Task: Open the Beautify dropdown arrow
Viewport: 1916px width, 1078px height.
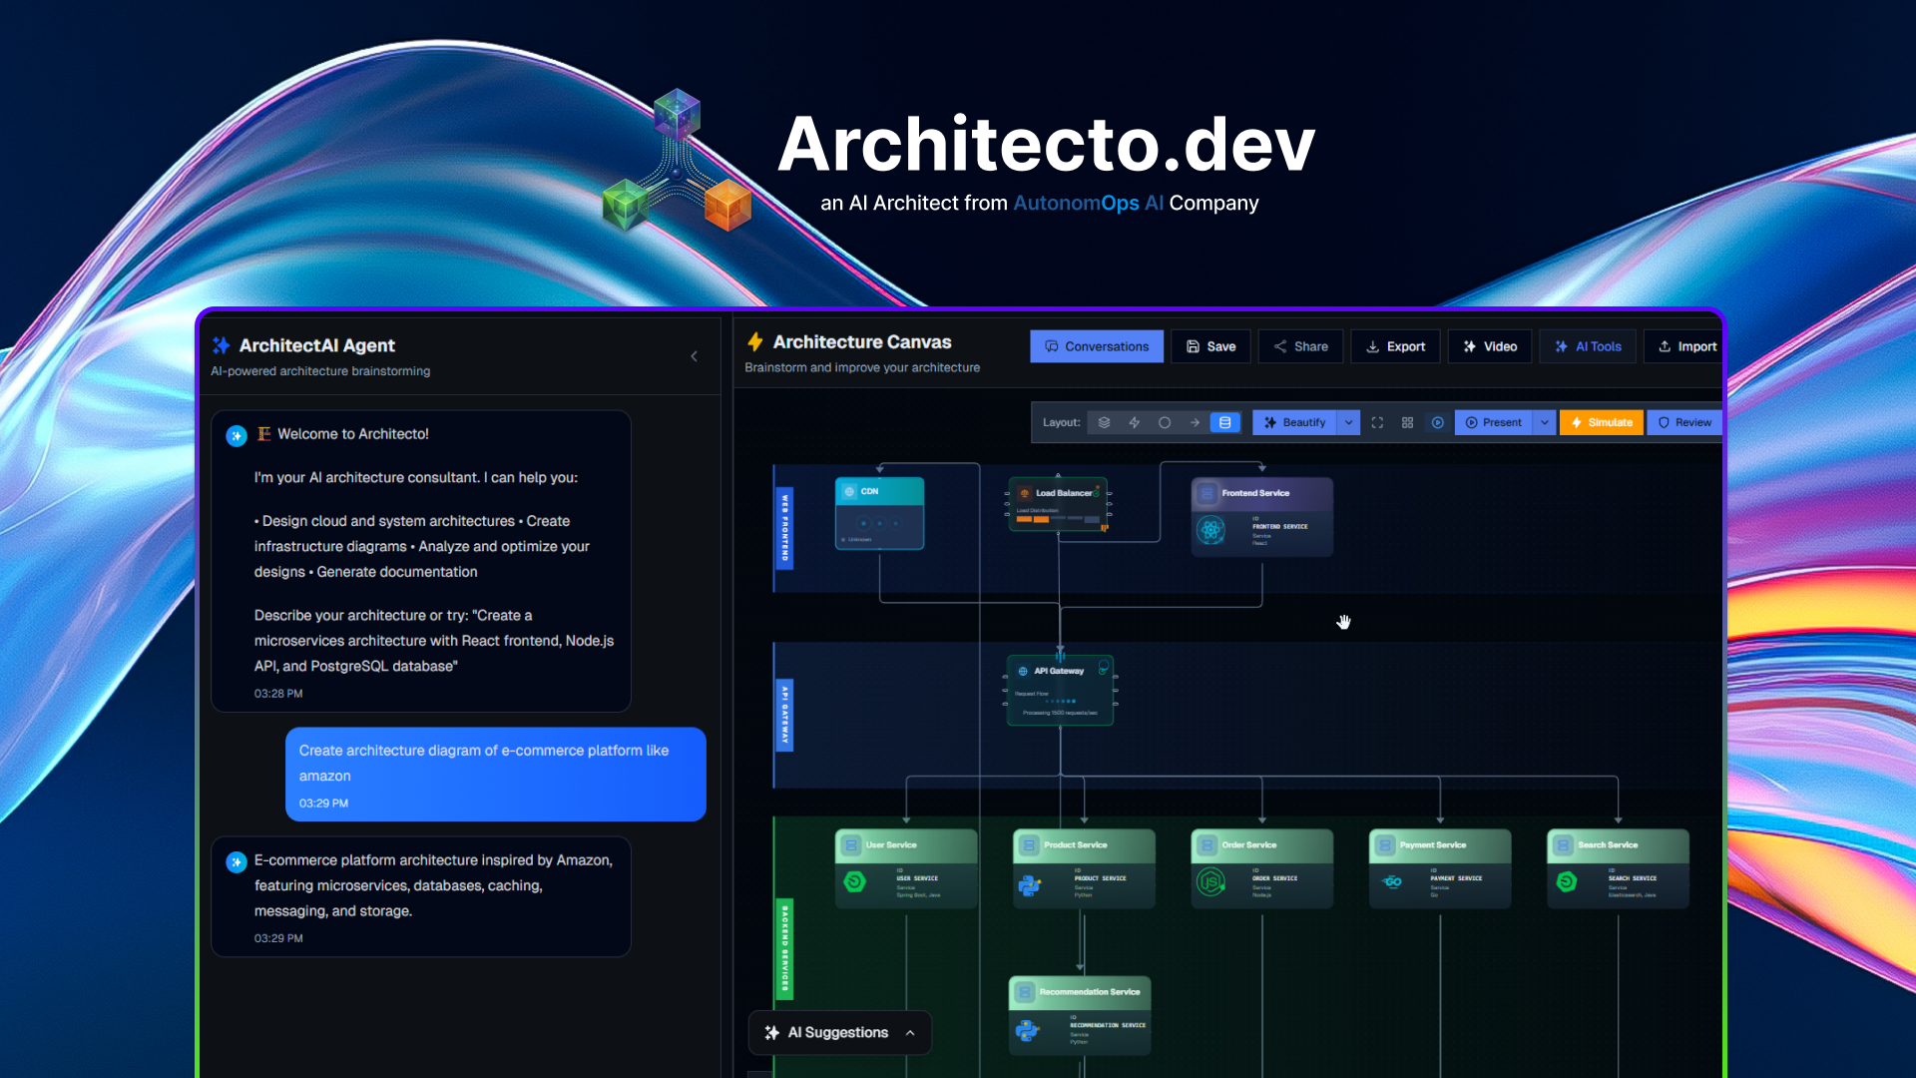Action: pos(1348,422)
